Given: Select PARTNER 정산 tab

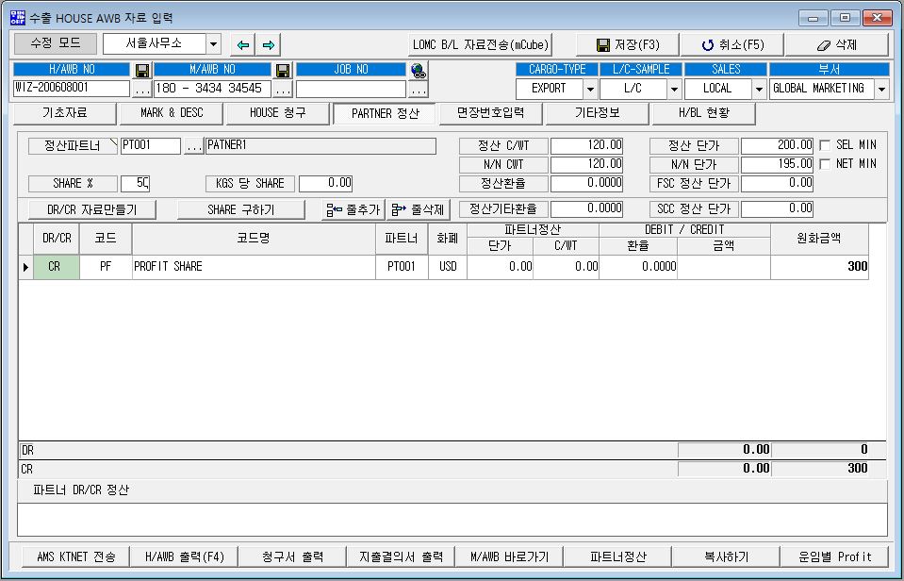Looking at the screenshot, I should coord(385,113).
